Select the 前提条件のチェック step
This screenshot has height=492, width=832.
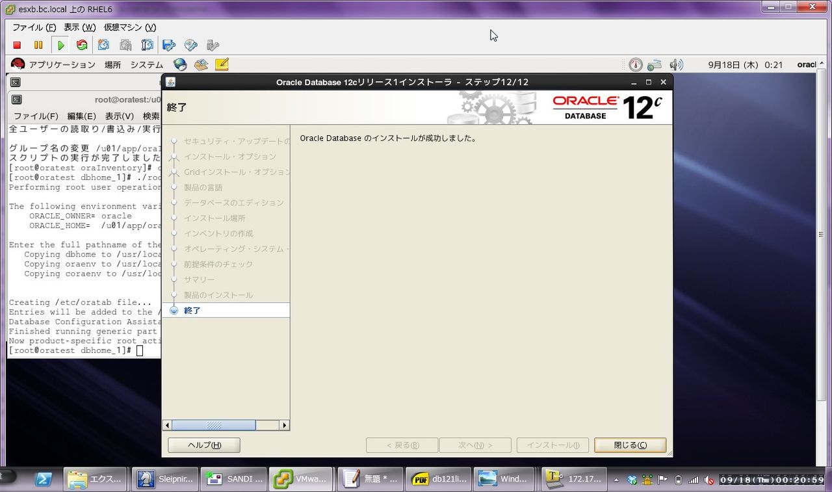click(218, 265)
